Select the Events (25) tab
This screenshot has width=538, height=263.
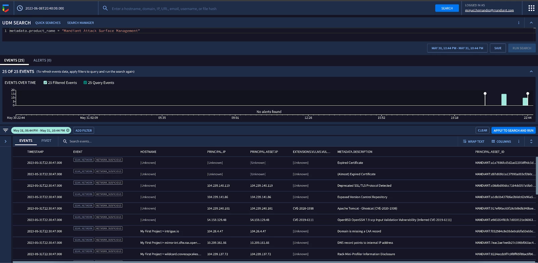14,60
